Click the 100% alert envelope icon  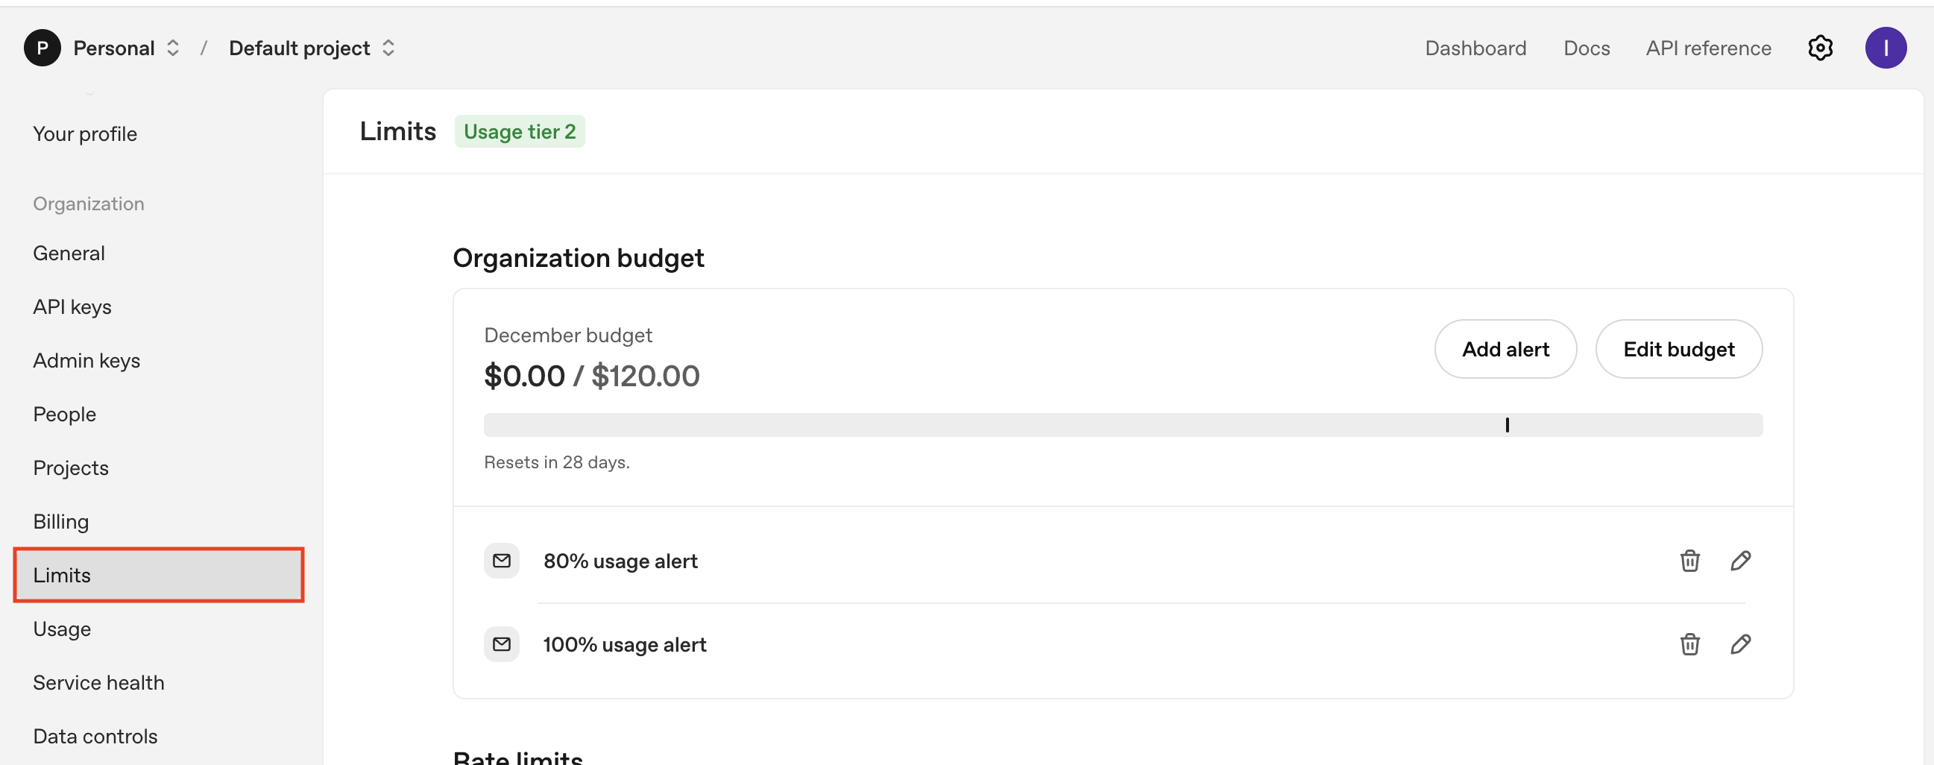tap(502, 644)
